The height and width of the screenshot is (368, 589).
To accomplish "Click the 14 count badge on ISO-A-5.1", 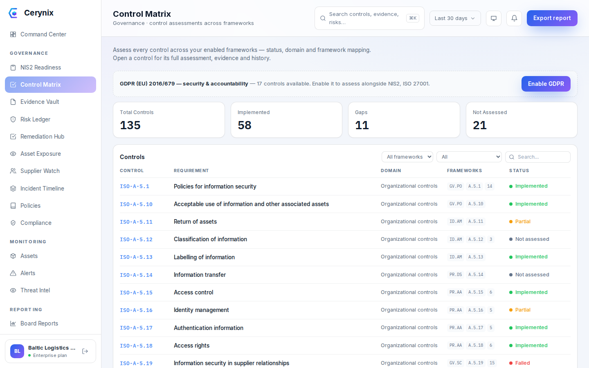I will point(490,186).
